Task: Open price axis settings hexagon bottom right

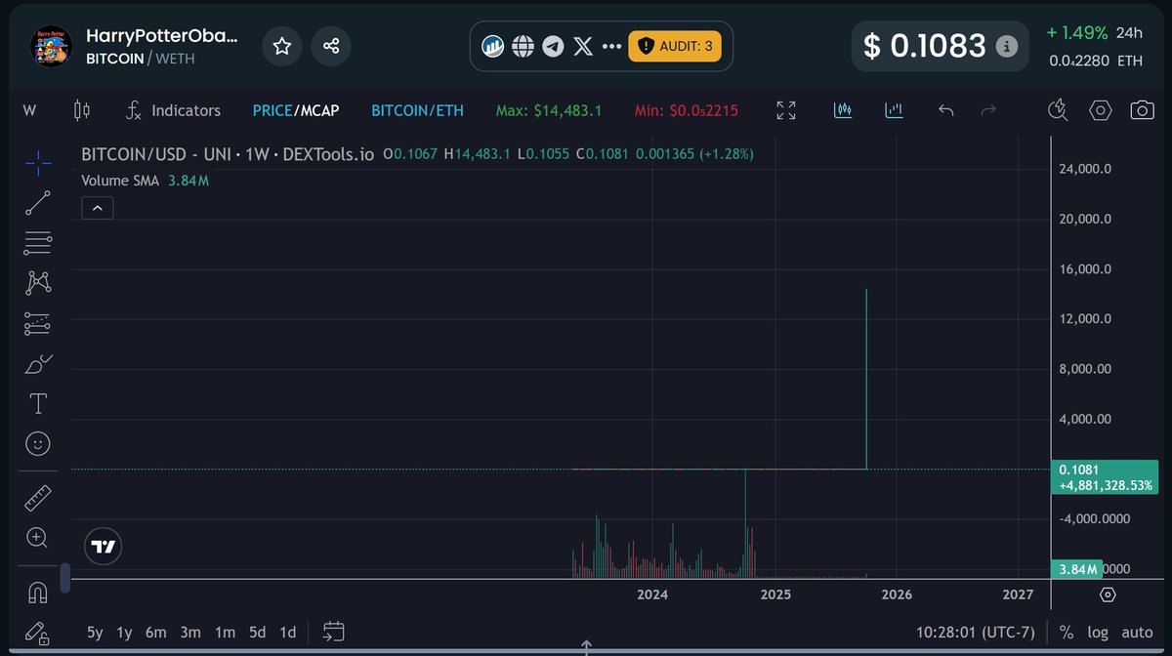Action: 1108,594
